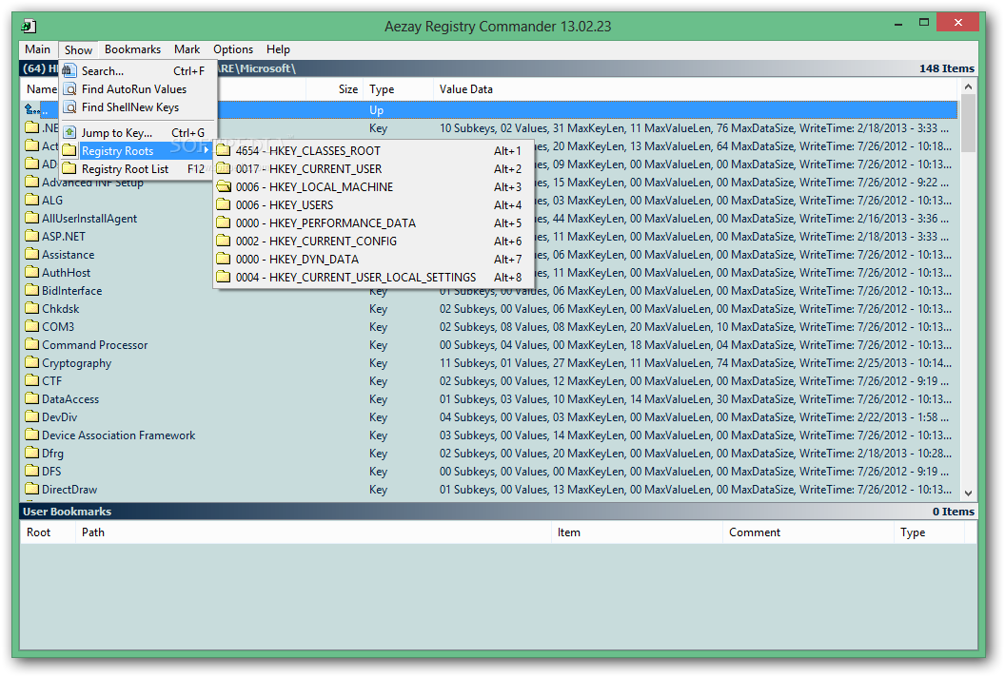Click the Item column header in bookmarks
Image resolution: width=1005 pixels, height=677 pixels.
637,532
